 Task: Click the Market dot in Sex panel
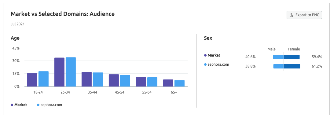pyautogui.click(x=205, y=55)
